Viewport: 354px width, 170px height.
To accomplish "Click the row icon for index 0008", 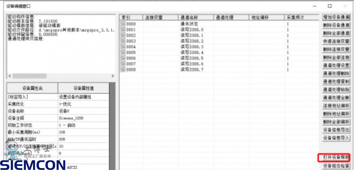I will click(x=123, y=70).
